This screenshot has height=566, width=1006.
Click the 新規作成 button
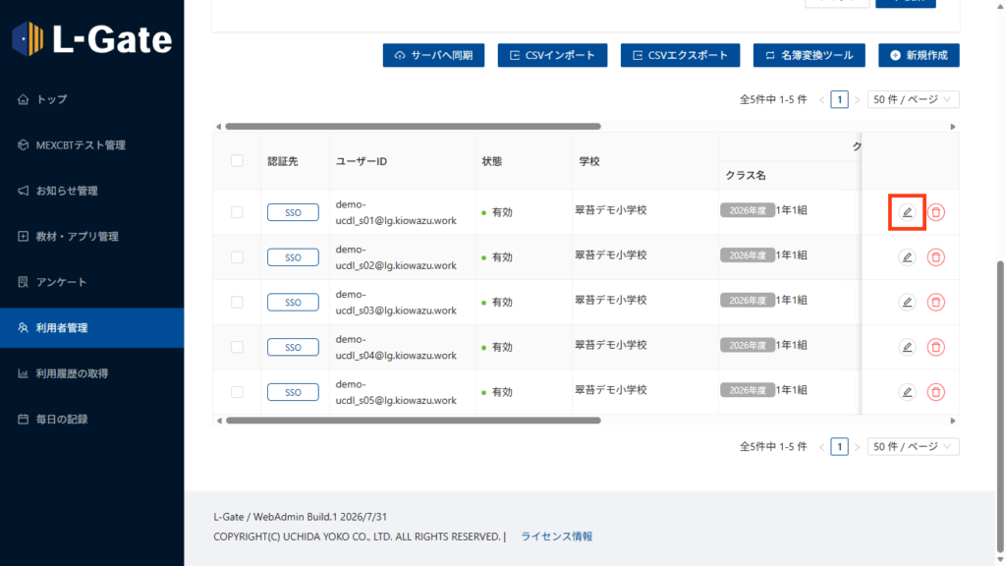(x=919, y=55)
